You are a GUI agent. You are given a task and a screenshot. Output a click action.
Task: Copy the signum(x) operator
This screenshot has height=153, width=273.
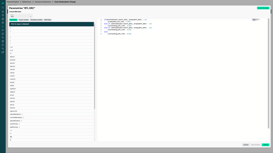pos(52,111)
